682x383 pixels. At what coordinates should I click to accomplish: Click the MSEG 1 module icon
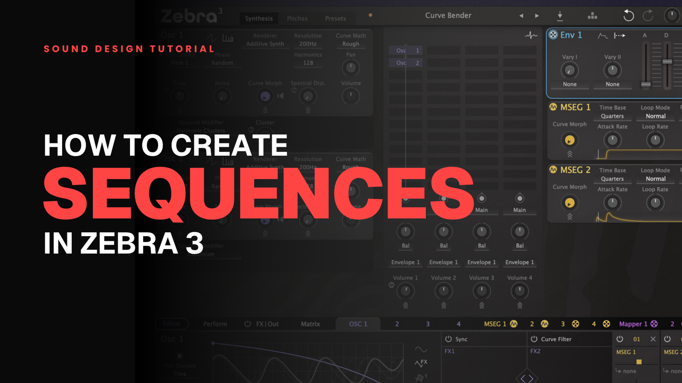(553, 107)
